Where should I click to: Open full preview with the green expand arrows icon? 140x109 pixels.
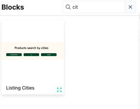pos(59,90)
